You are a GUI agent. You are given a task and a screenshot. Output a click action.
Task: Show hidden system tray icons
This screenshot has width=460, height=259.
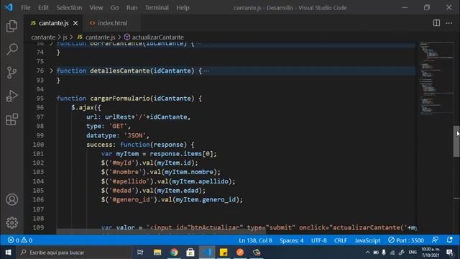tap(367, 253)
